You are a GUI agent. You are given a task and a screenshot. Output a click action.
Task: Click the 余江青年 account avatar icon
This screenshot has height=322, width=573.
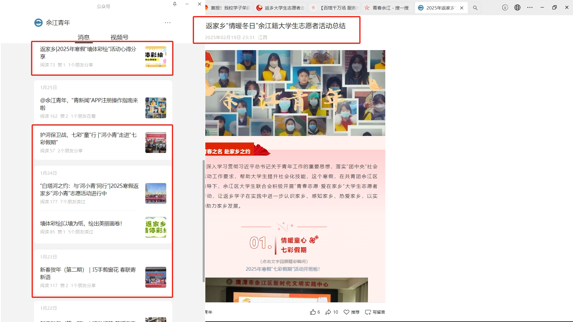coord(38,23)
